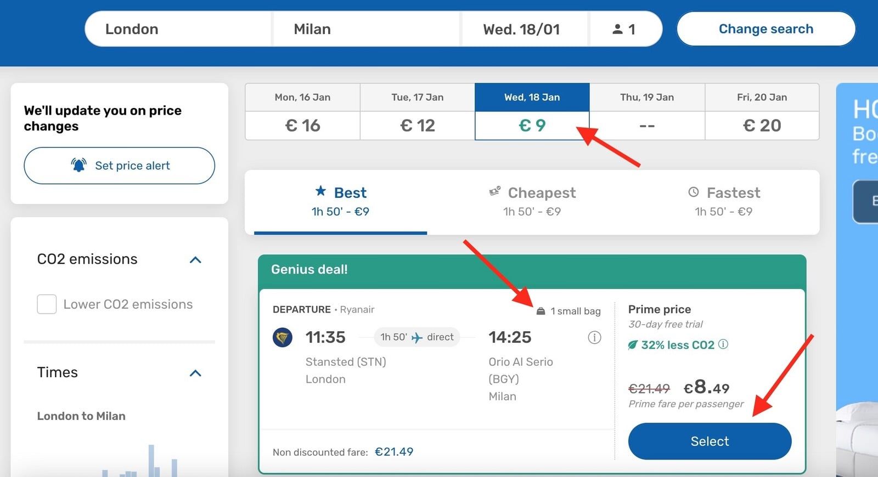
Task: Click the green leaf CO2 icon
Action: tap(633, 345)
